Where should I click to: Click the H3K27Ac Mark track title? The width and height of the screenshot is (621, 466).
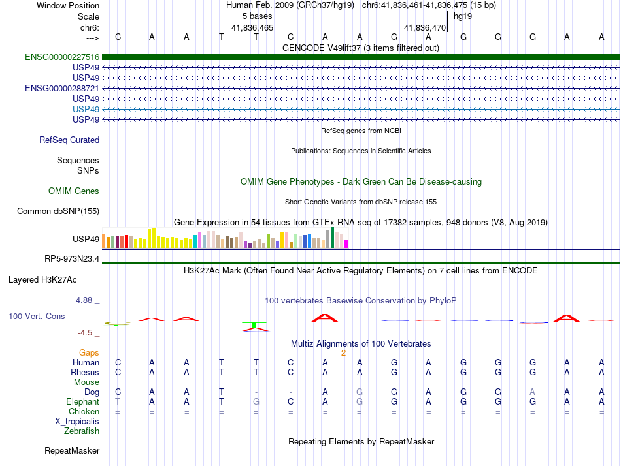coord(361,271)
